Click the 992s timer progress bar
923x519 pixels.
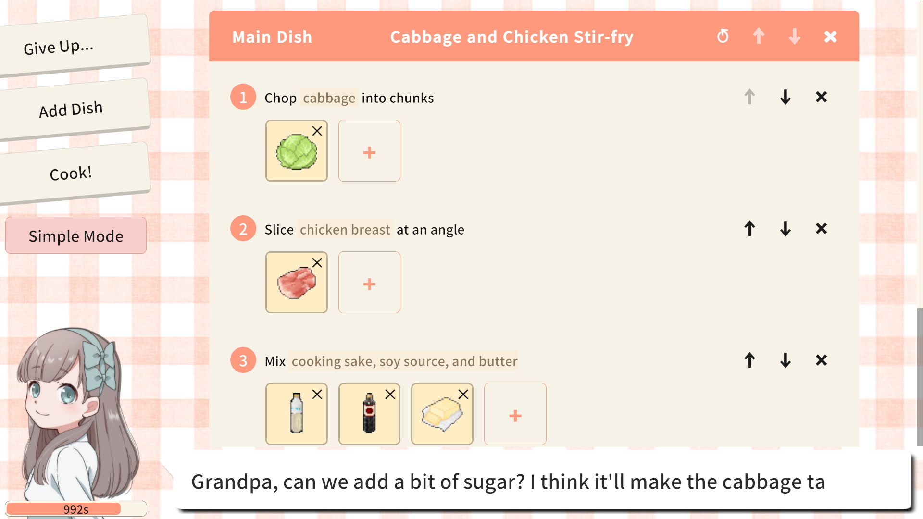(76, 509)
